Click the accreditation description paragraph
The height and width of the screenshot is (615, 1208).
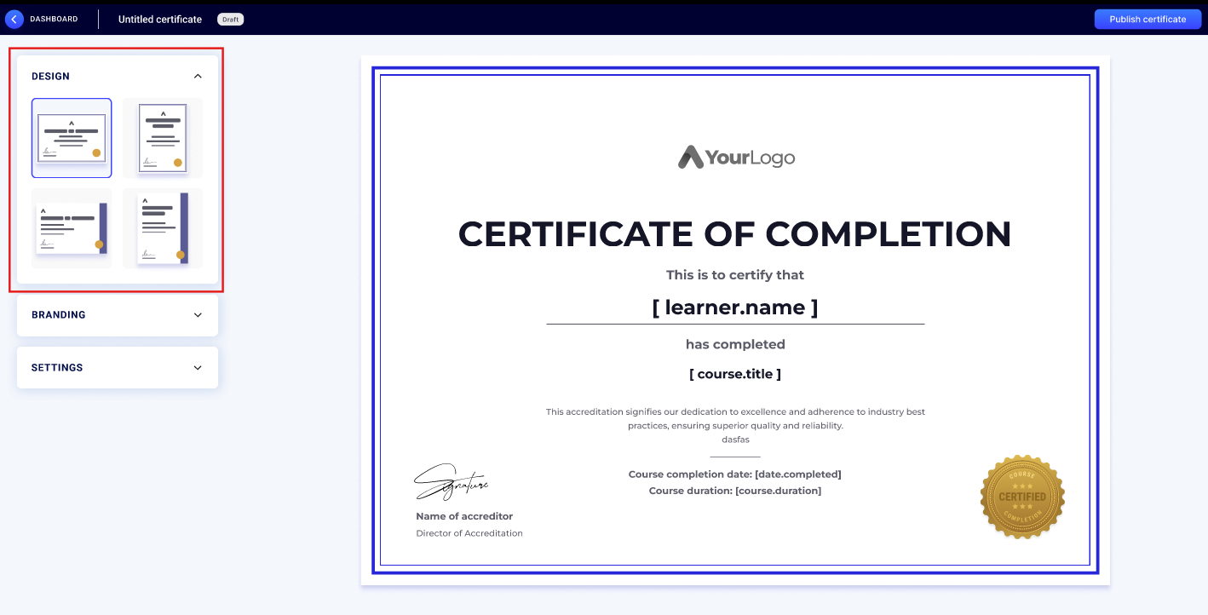[734, 418]
